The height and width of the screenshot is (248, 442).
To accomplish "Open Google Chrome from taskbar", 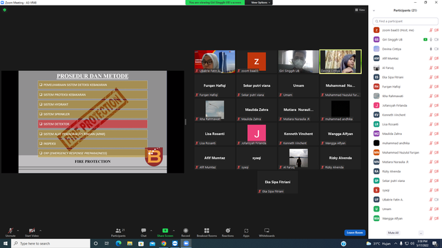I will [164, 243].
